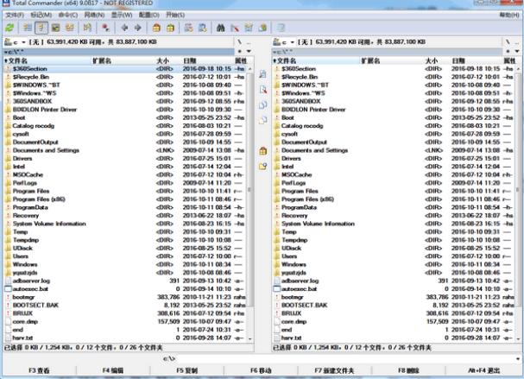
Task: Click the Pack files gift-box icon
Action: pyautogui.click(x=157, y=28)
